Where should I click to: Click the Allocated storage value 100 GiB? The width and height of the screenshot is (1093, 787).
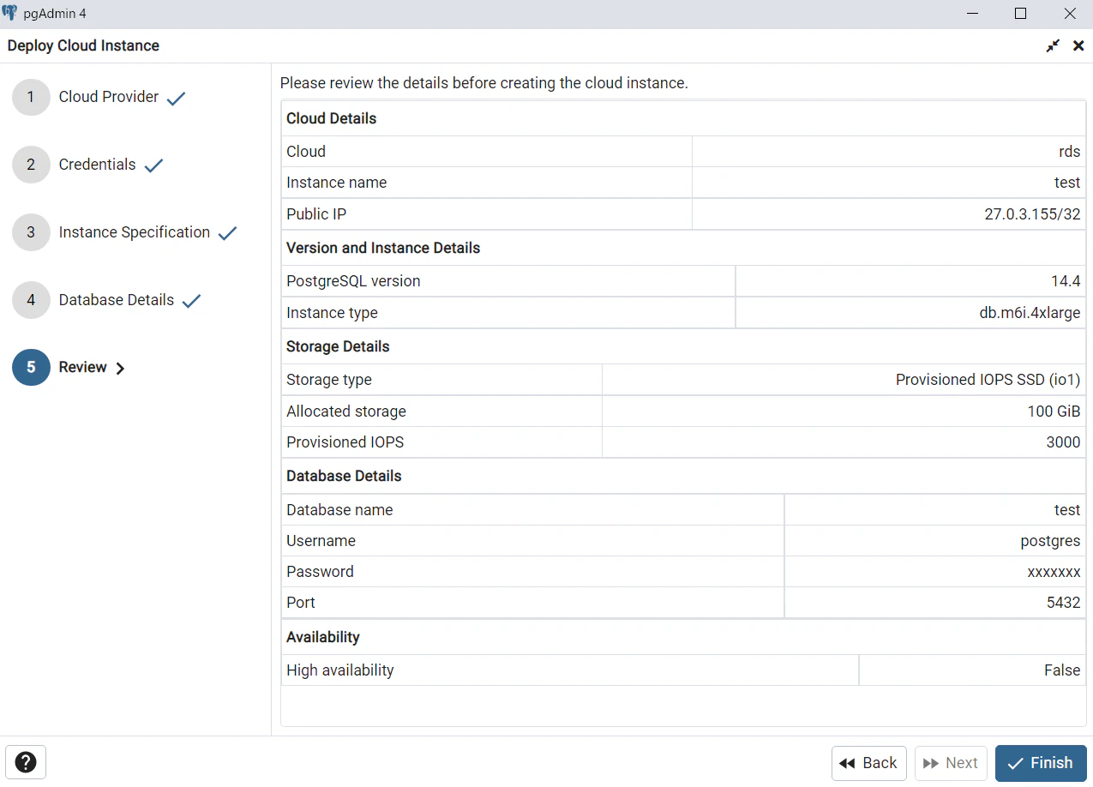1054,412
